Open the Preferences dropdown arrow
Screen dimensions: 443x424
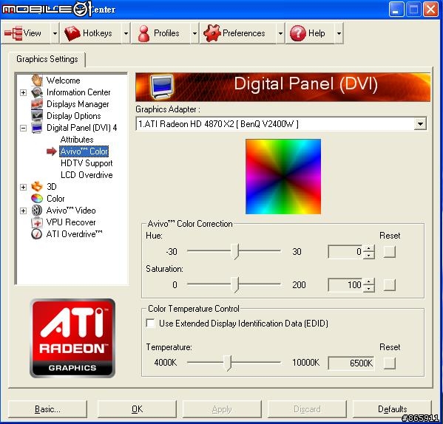[x=280, y=33]
